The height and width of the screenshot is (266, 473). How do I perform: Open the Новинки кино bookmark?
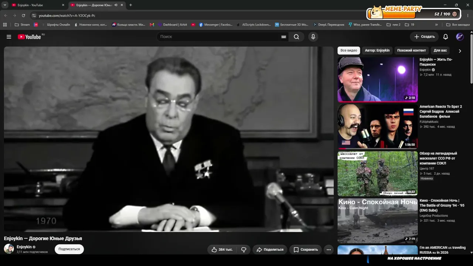[91, 25]
